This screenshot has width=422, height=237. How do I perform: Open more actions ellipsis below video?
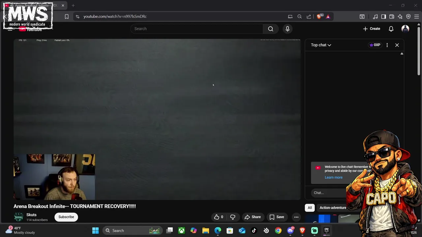[x=296, y=217]
